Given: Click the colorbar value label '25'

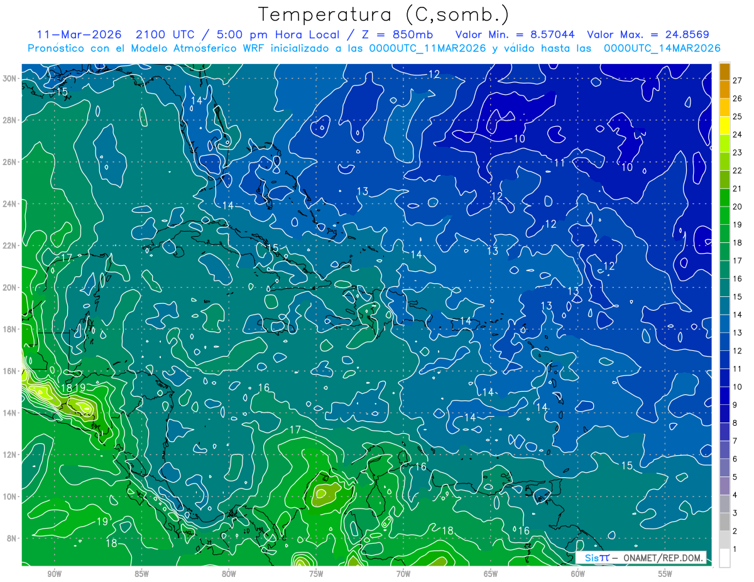Looking at the screenshot, I should point(738,116).
